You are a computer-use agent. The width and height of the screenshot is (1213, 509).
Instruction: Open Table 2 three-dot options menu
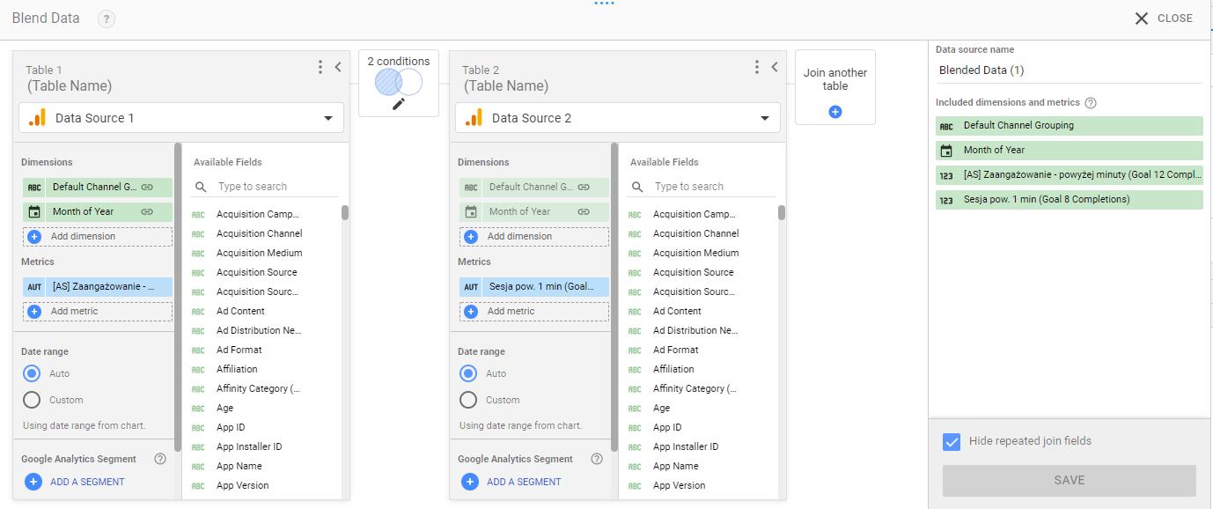point(757,67)
